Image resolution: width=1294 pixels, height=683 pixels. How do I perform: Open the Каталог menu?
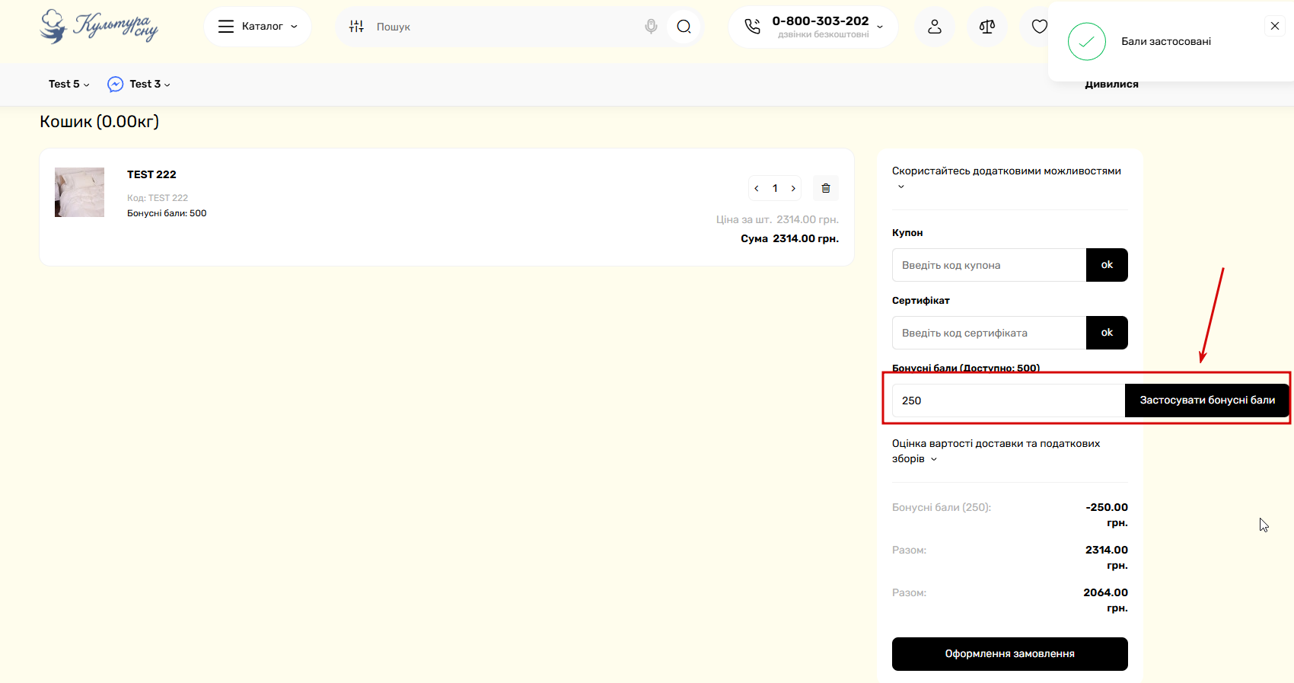pos(257,27)
